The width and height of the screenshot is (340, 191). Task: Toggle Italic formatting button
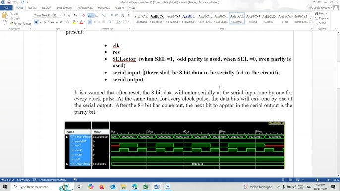(41, 22)
